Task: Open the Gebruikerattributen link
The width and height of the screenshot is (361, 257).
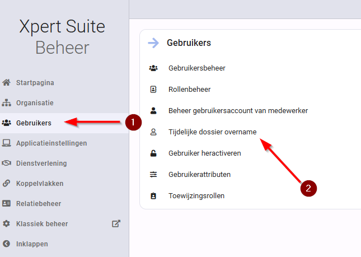Action: pos(199,175)
